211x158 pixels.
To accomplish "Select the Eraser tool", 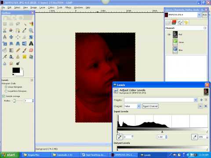I will tap(31, 50).
